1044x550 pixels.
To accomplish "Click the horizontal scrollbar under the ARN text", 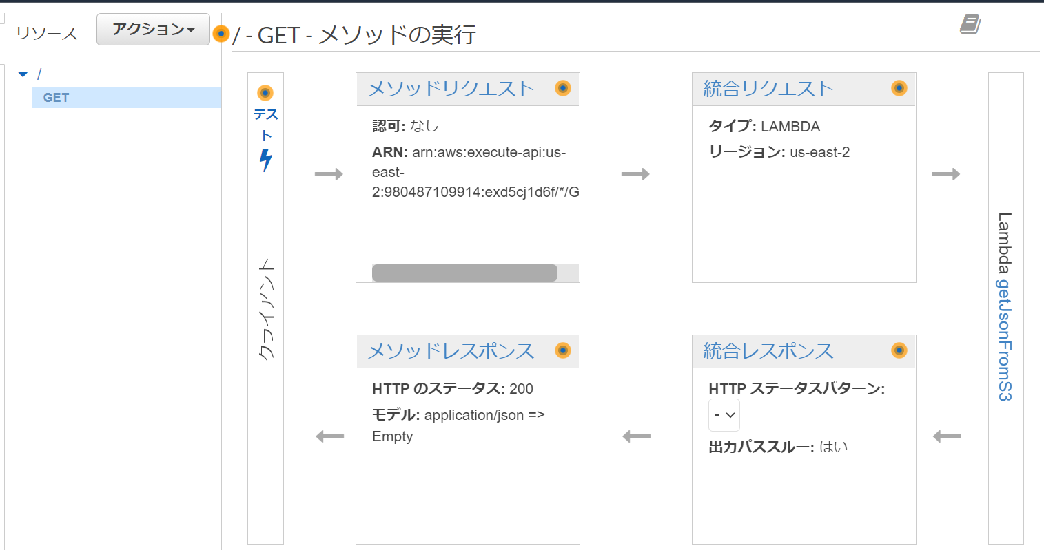I will [464, 273].
